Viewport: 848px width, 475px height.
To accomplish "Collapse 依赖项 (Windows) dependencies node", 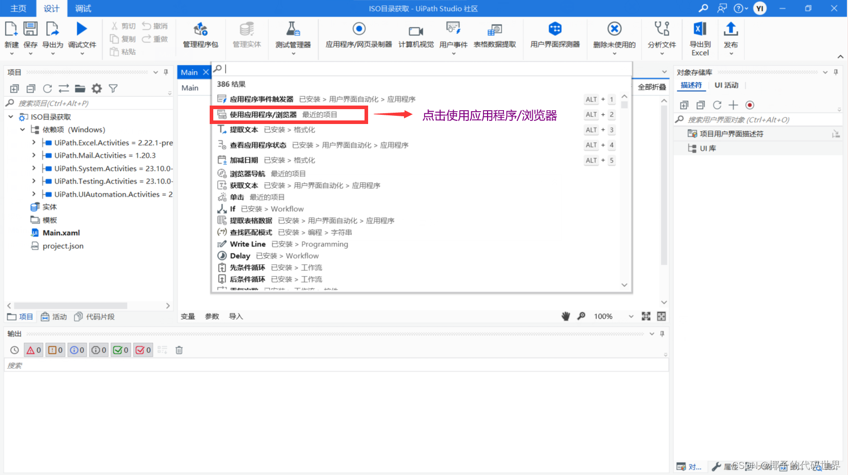I will pos(23,130).
